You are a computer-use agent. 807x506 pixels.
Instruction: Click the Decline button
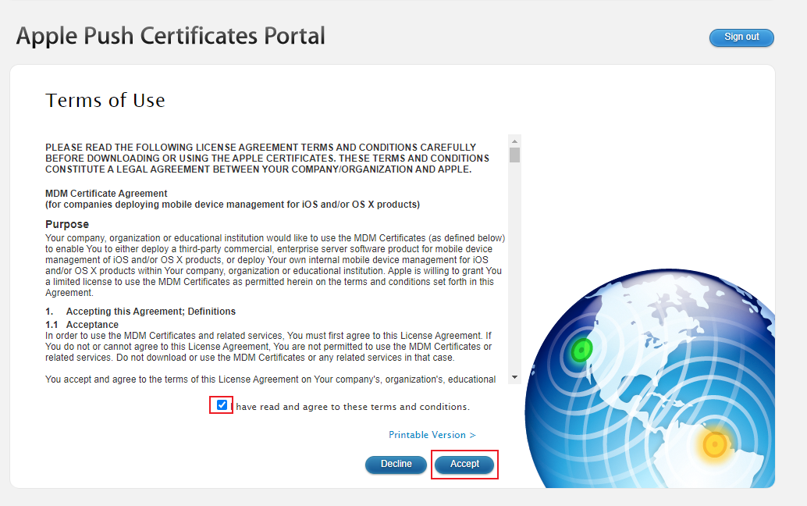tap(396, 464)
